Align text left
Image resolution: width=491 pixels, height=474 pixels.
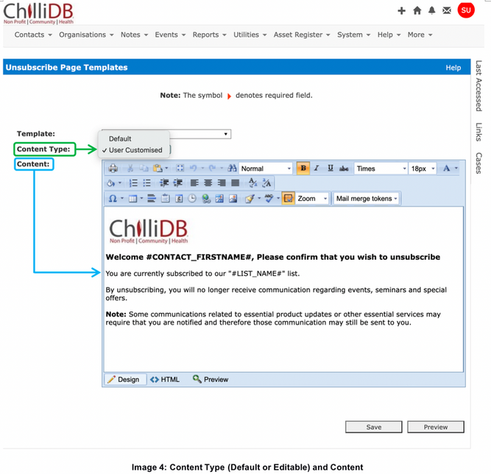(194, 183)
